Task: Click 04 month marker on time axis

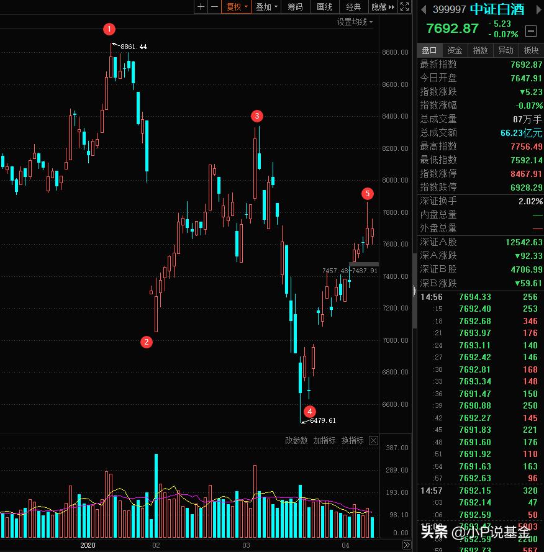Action: 345,545
